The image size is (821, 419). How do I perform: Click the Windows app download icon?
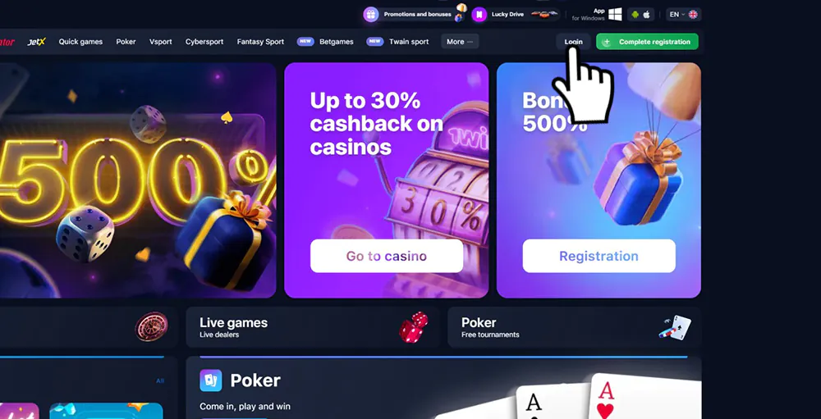tap(615, 15)
